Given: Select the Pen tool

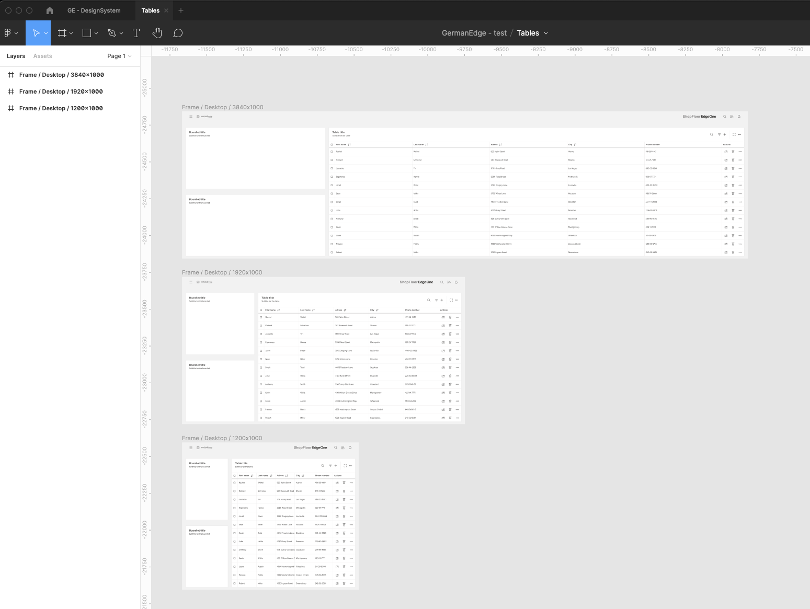Looking at the screenshot, I should [x=111, y=33].
